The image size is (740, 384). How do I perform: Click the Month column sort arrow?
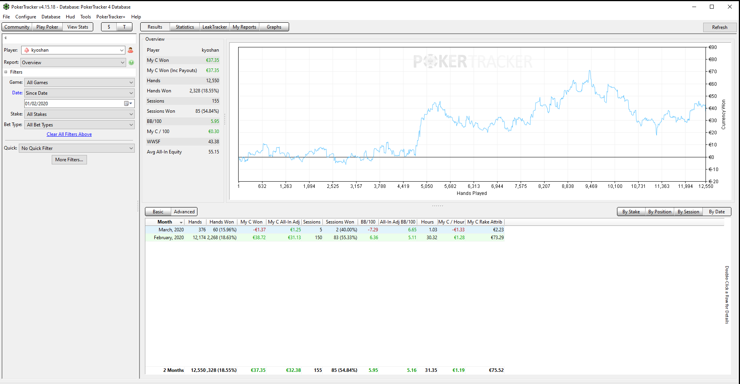coord(181,222)
